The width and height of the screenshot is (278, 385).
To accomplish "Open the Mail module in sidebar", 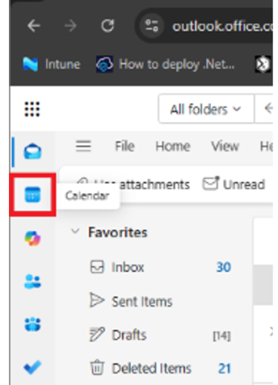I will [32, 152].
